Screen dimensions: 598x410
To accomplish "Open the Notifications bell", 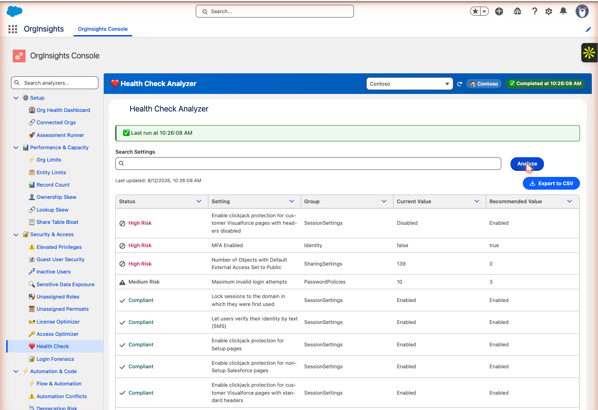I will pos(563,11).
